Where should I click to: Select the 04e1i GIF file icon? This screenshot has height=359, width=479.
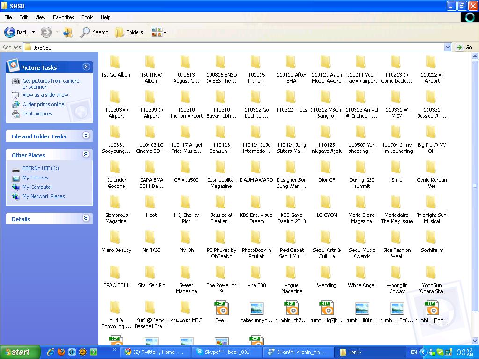[221, 308]
